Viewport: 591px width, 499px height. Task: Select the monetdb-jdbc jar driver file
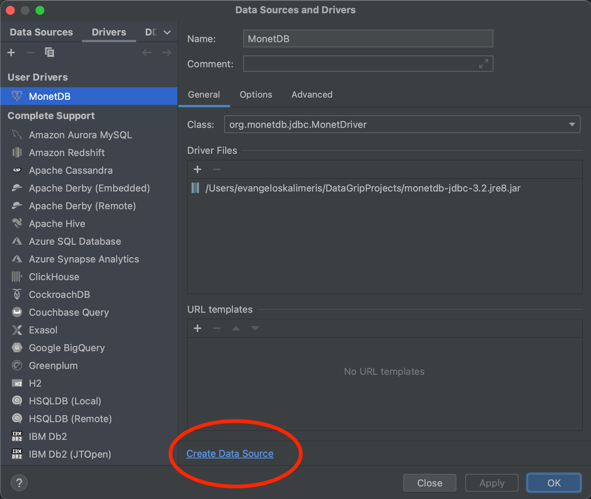point(362,188)
